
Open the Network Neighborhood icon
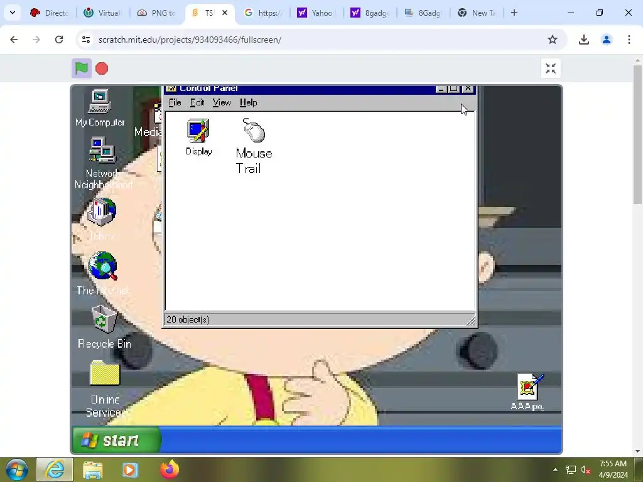pyautogui.click(x=103, y=163)
